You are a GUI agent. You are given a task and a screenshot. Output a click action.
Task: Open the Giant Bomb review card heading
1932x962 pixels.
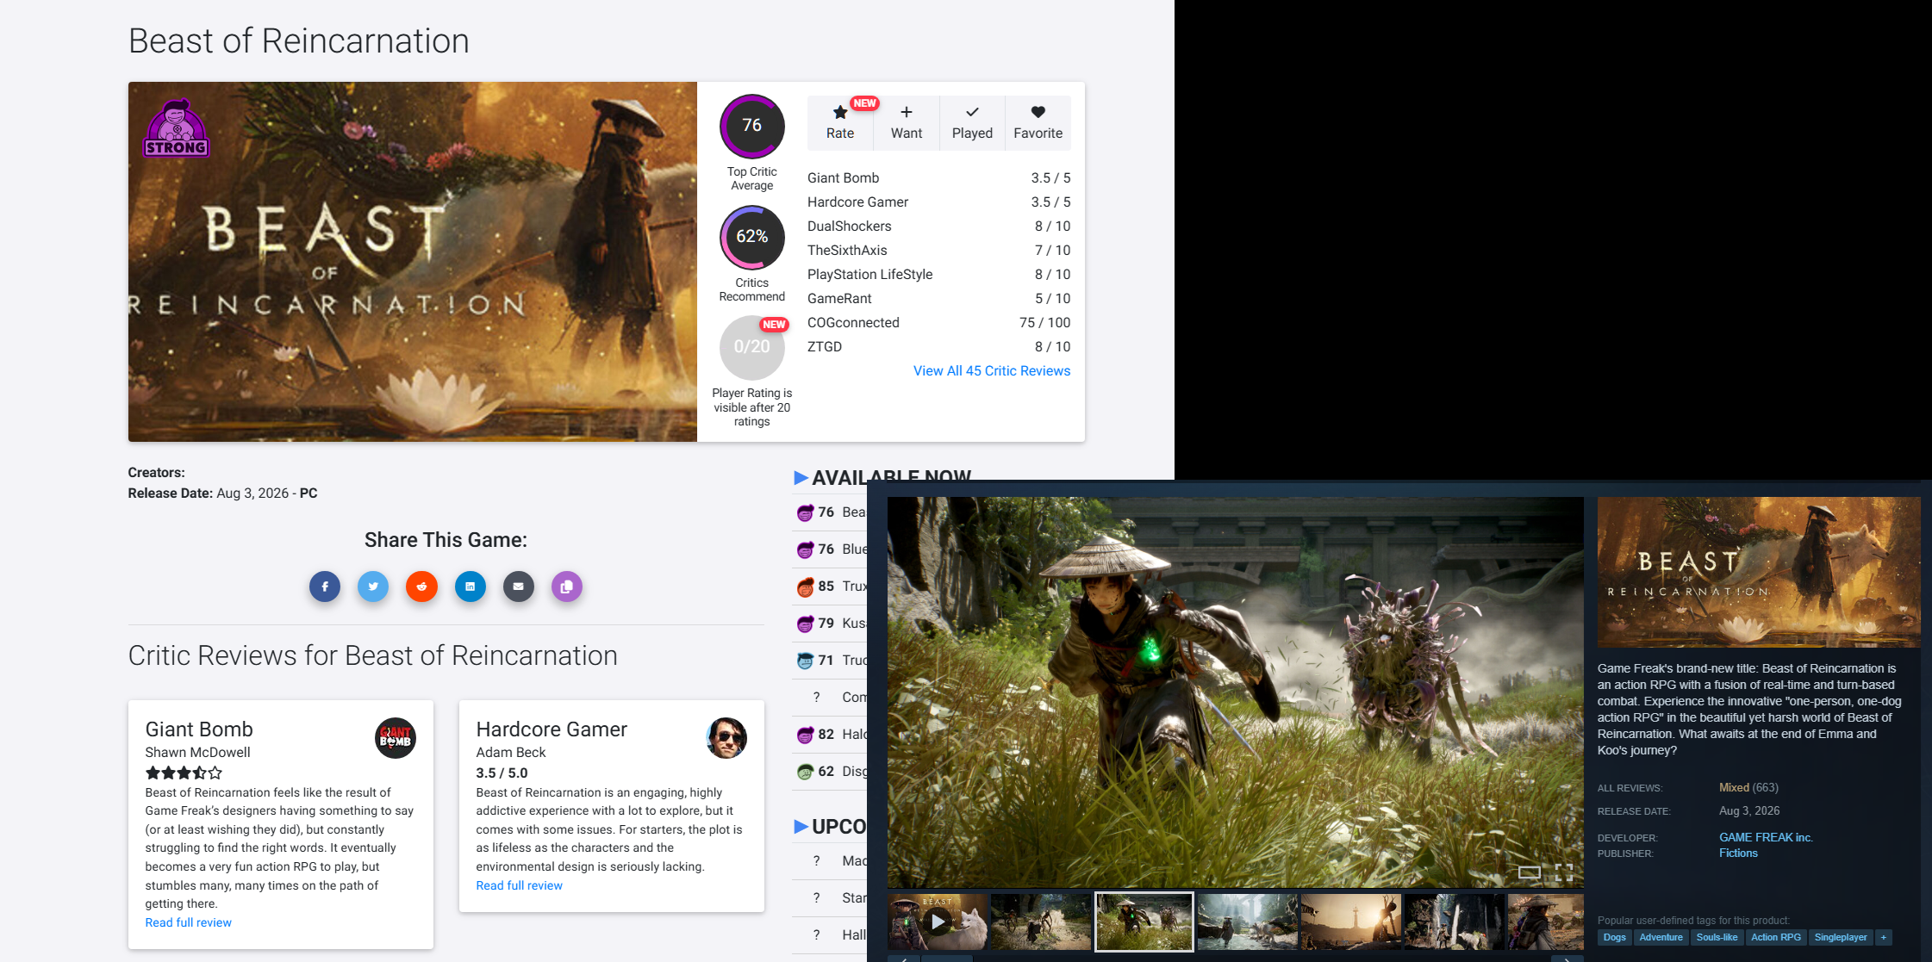[x=199, y=729]
